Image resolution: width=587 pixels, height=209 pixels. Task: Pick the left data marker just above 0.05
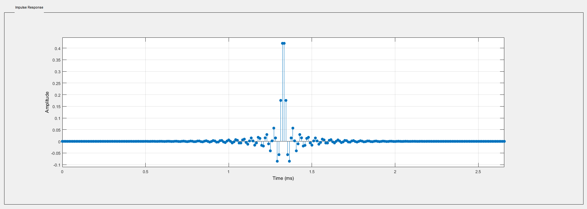pyautogui.click(x=274, y=128)
